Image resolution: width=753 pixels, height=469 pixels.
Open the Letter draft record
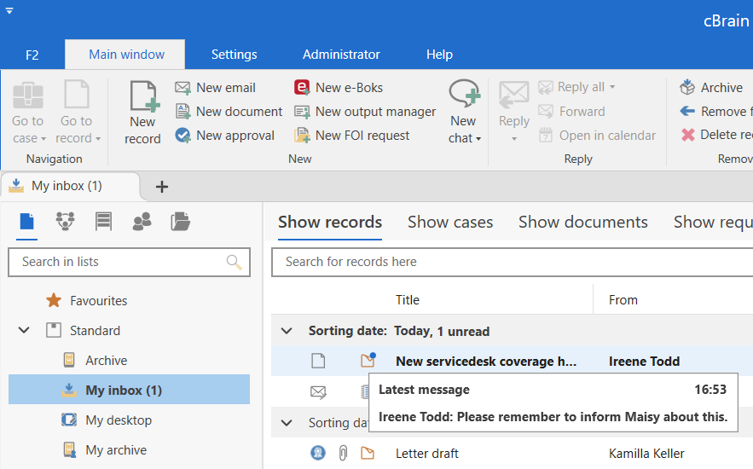coord(427,453)
